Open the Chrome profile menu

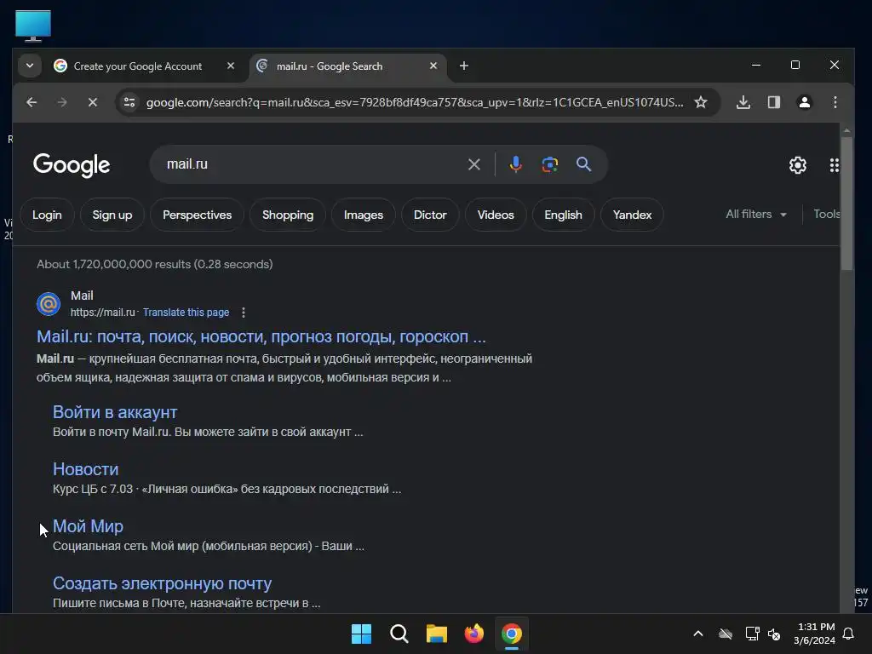coord(804,102)
